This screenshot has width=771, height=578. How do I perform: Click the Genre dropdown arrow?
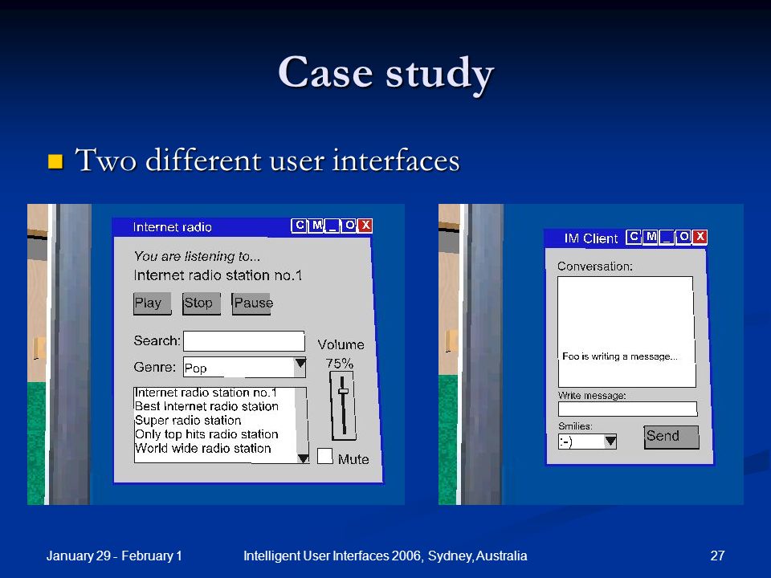300,366
